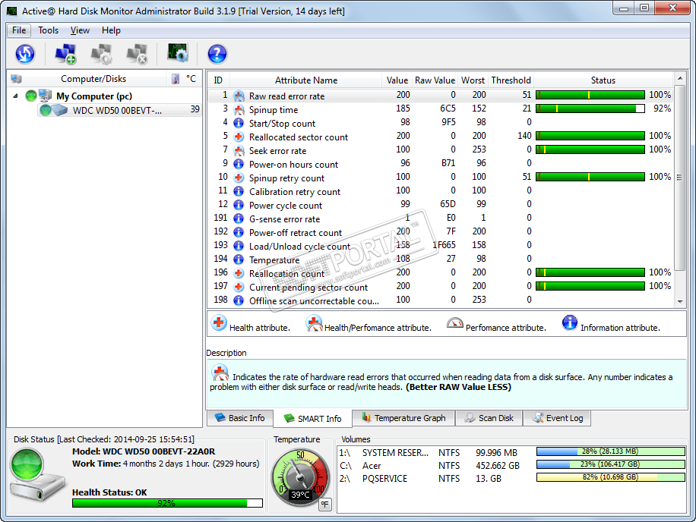
Task: Open the Help menu
Action: [111, 30]
